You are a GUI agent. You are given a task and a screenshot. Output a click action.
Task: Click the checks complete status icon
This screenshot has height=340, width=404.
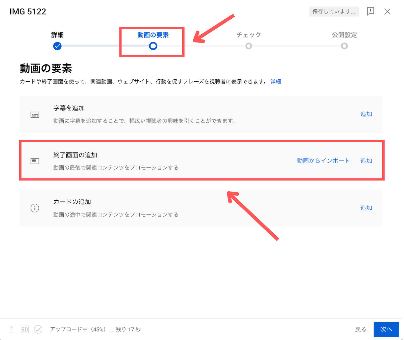tap(38, 329)
